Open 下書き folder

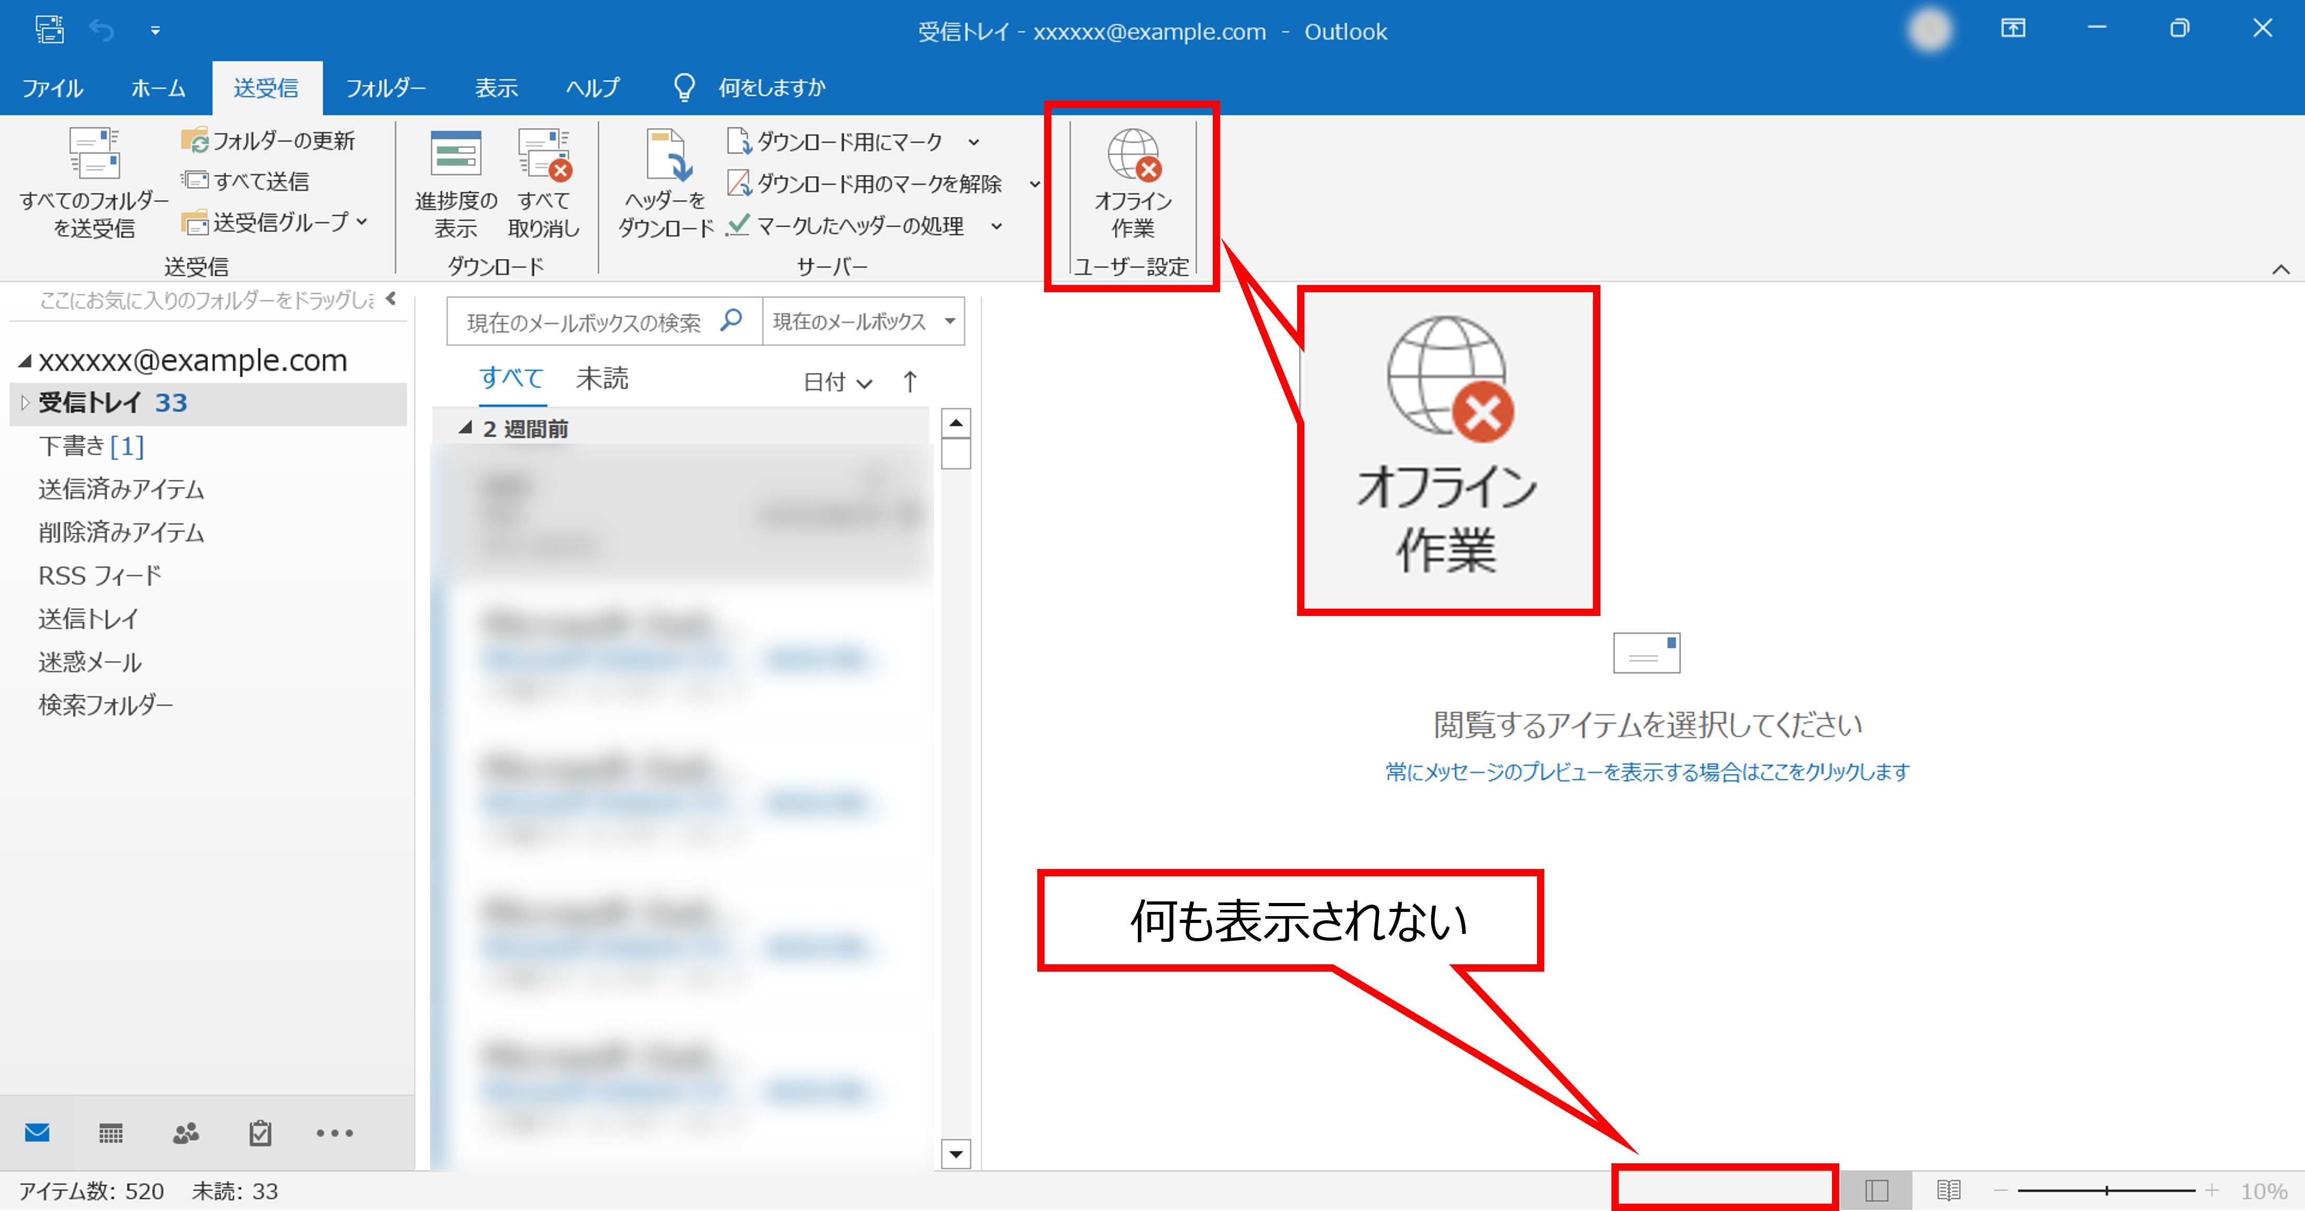coord(91,445)
